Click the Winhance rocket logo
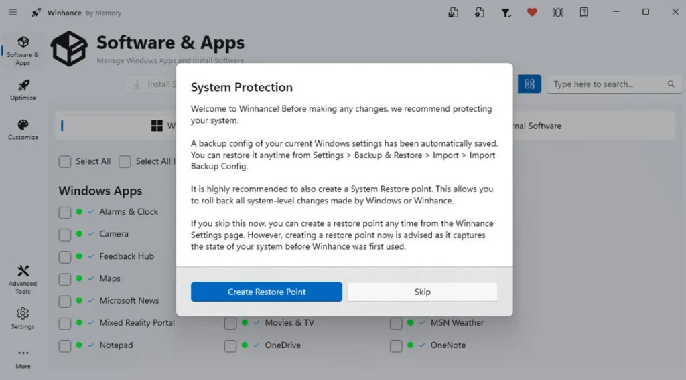 pos(36,12)
